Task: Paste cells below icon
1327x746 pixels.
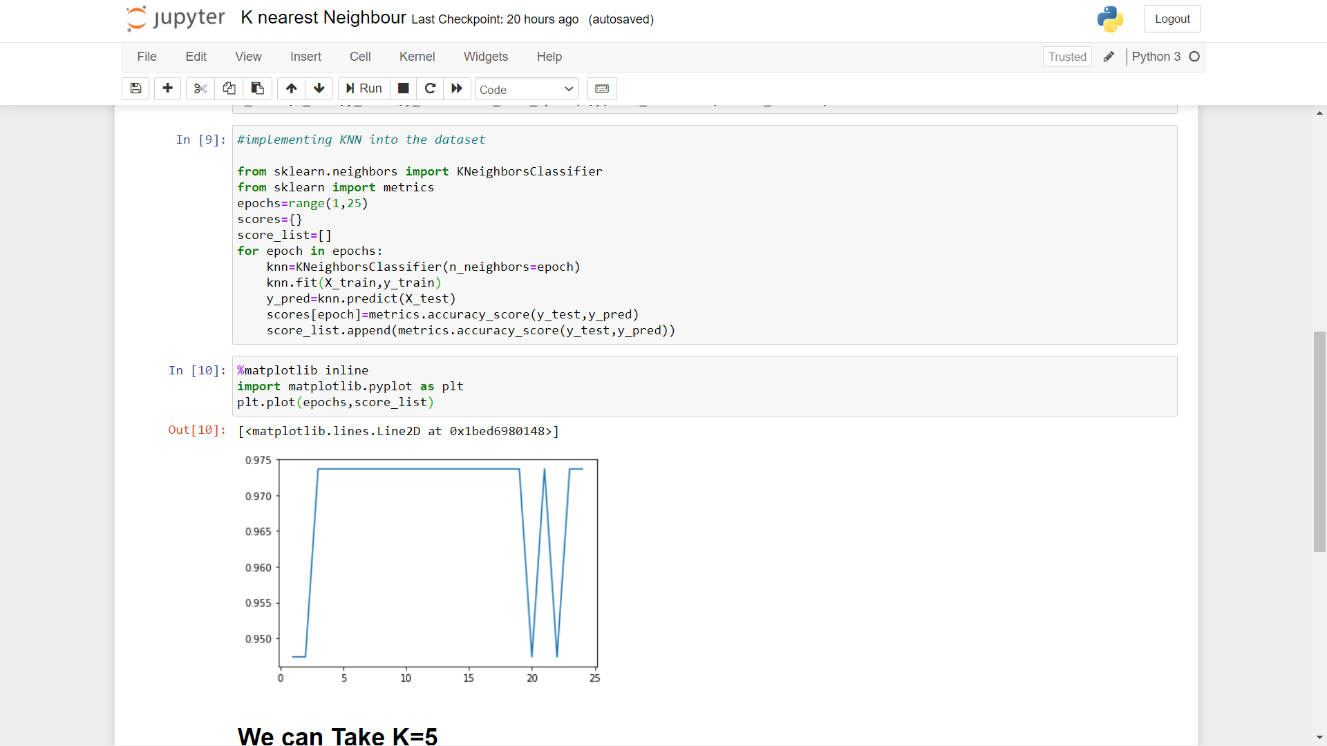Action: pos(257,88)
